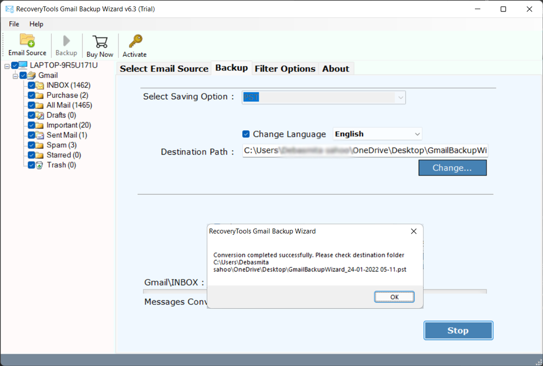Toggle the Change Language checkbox
The width and height of the screenshot is (543, 366).
click(246, 134)
